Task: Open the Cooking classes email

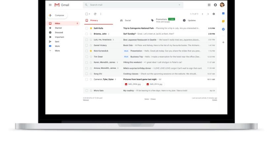Action: click(x=150, y=74)
